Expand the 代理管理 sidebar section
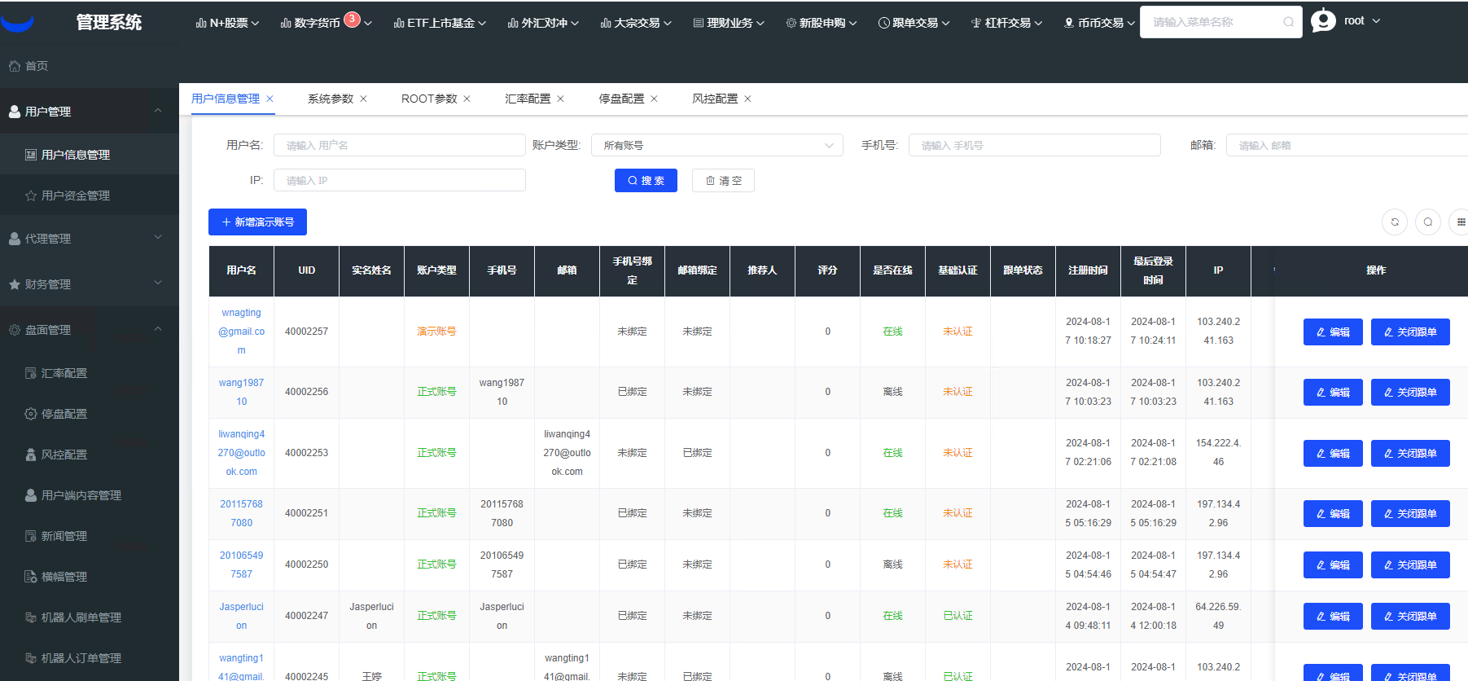1468x681 pixels. 90,239
